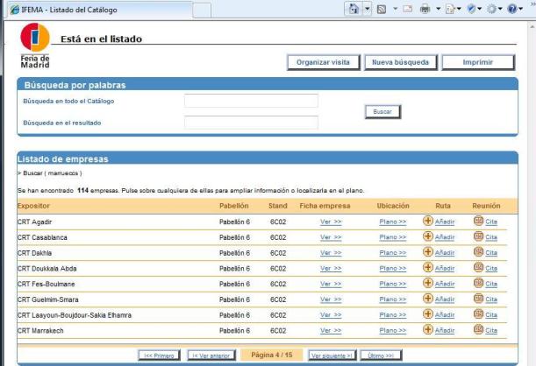Open the Ver >> link for CRT Fes-Boulmane

[330, 283]
